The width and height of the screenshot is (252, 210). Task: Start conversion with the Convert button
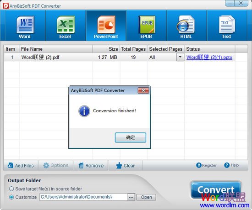pyautogui.click(x=216, y=190)
